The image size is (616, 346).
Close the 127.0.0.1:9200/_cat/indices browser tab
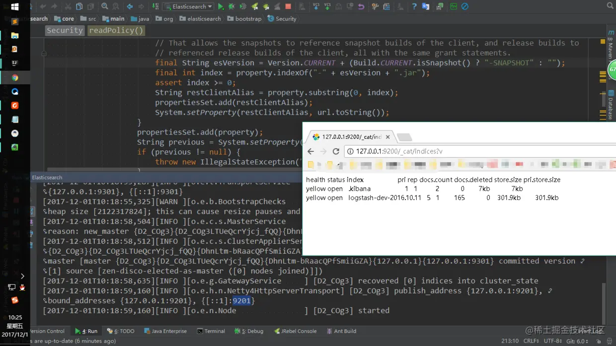[x=388, y=137]
